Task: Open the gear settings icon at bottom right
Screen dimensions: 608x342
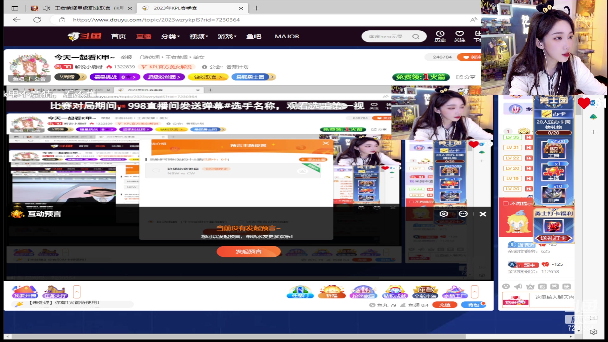Action: pos(593,332)
